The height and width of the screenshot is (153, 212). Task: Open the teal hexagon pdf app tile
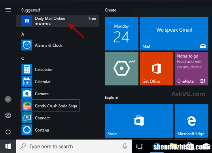pyautogui.click(x=121, y=68)
